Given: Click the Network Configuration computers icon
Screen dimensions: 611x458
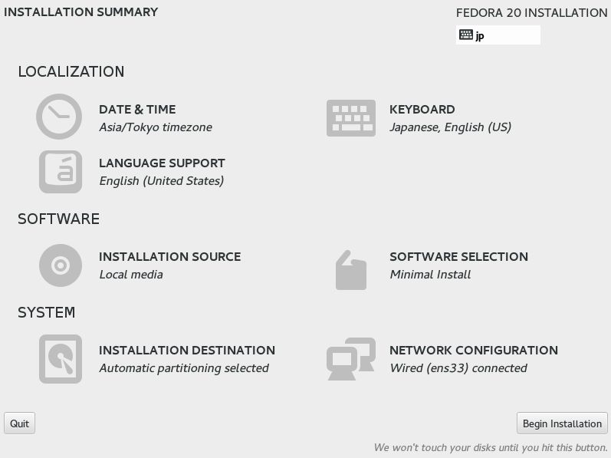Looking at the screenshot, I should tap(350, 359).
